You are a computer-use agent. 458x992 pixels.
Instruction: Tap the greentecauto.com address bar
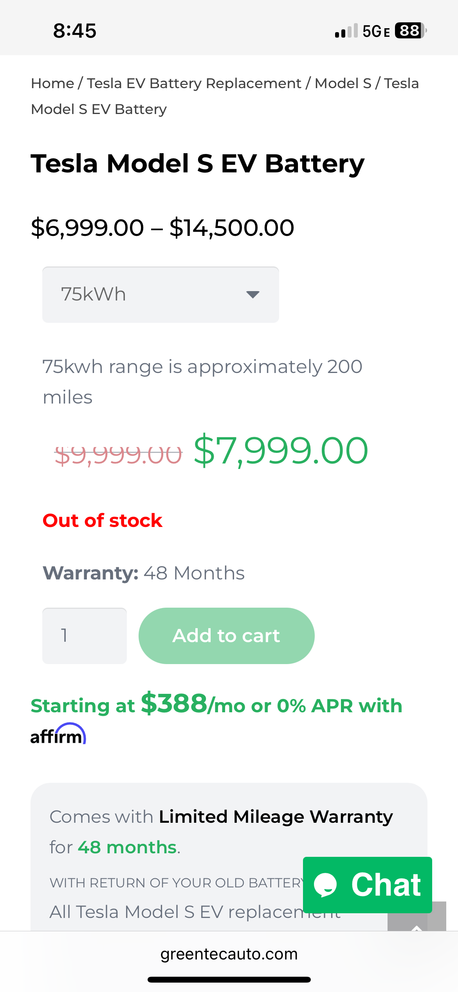pos(229,954)
